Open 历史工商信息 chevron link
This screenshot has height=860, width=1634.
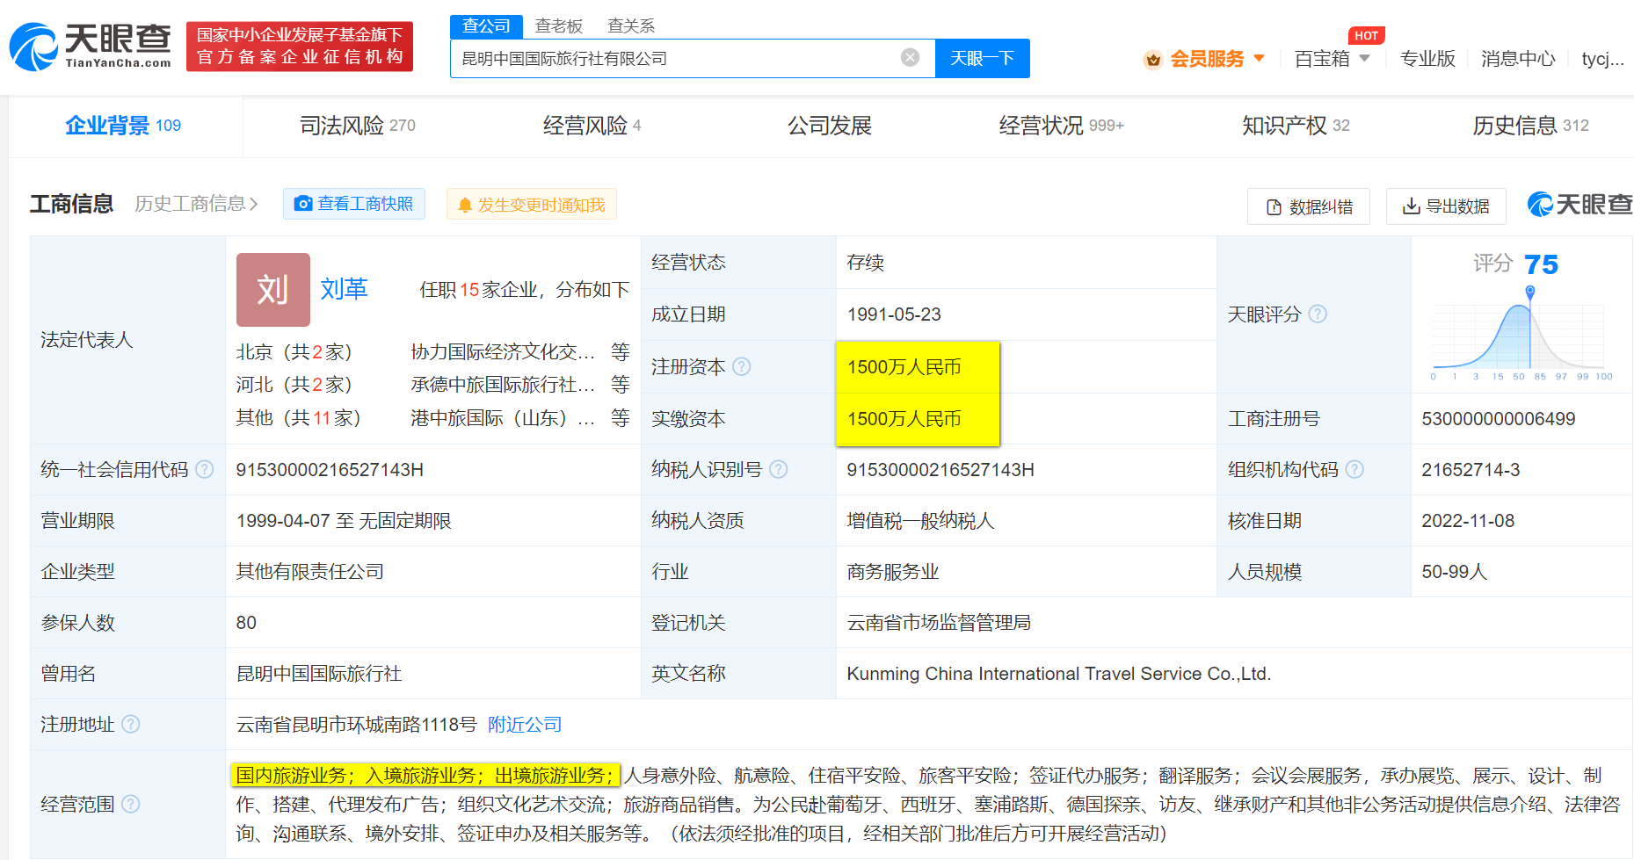(197, 204)
